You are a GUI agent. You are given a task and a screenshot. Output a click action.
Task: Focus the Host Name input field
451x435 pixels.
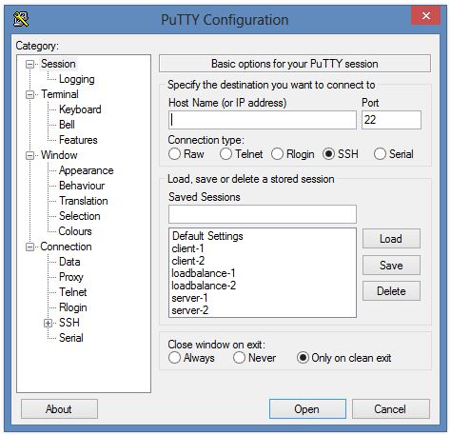(x=263, y=120)
